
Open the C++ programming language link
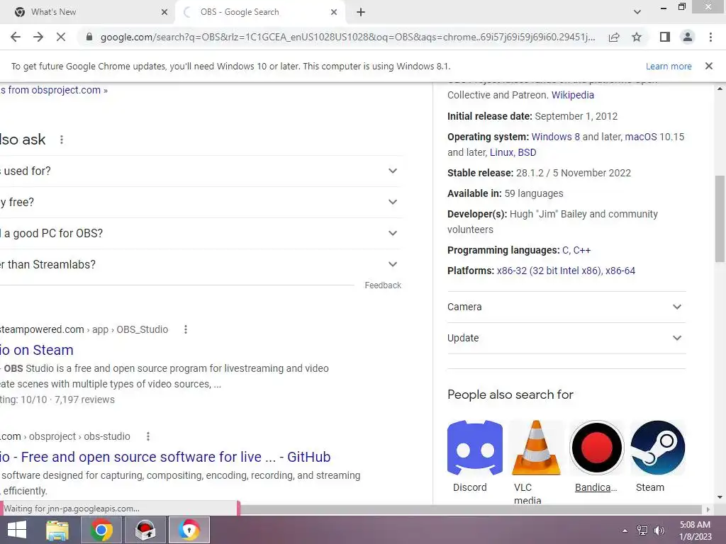point(582,250)
